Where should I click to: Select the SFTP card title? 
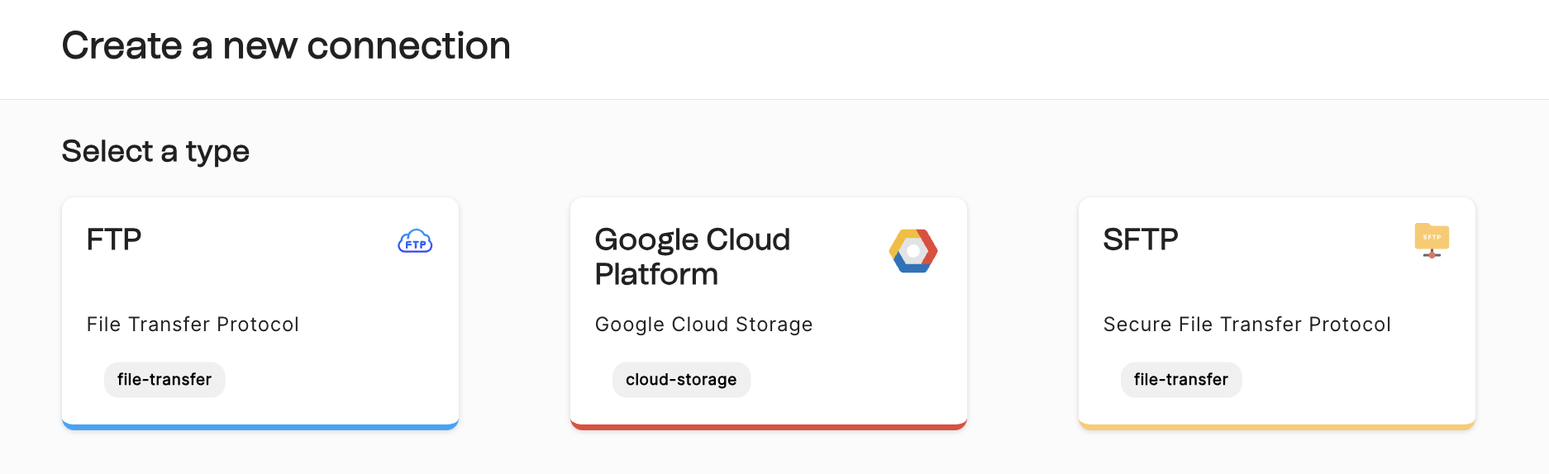coord(1141,239)
